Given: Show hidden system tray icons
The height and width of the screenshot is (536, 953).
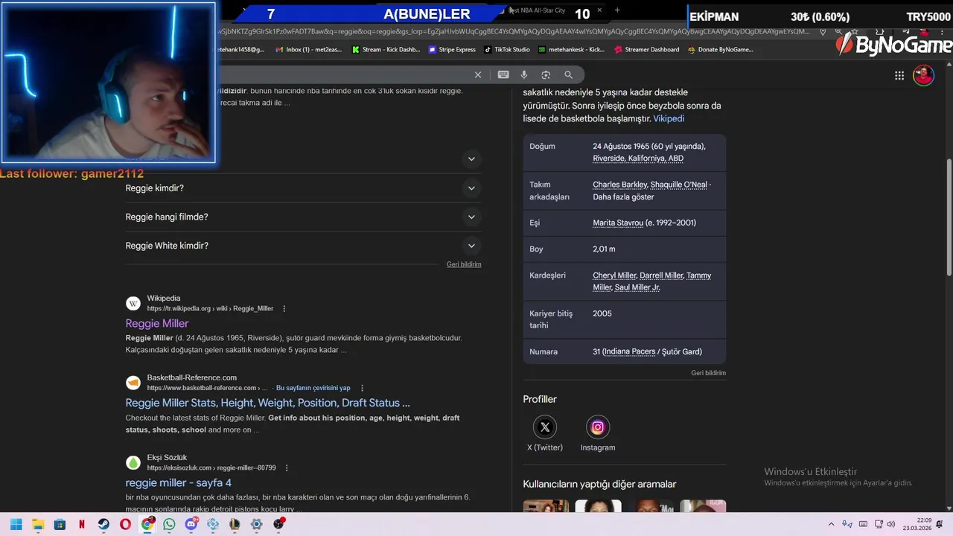Looking at the screenshot, I should [832, 524].
